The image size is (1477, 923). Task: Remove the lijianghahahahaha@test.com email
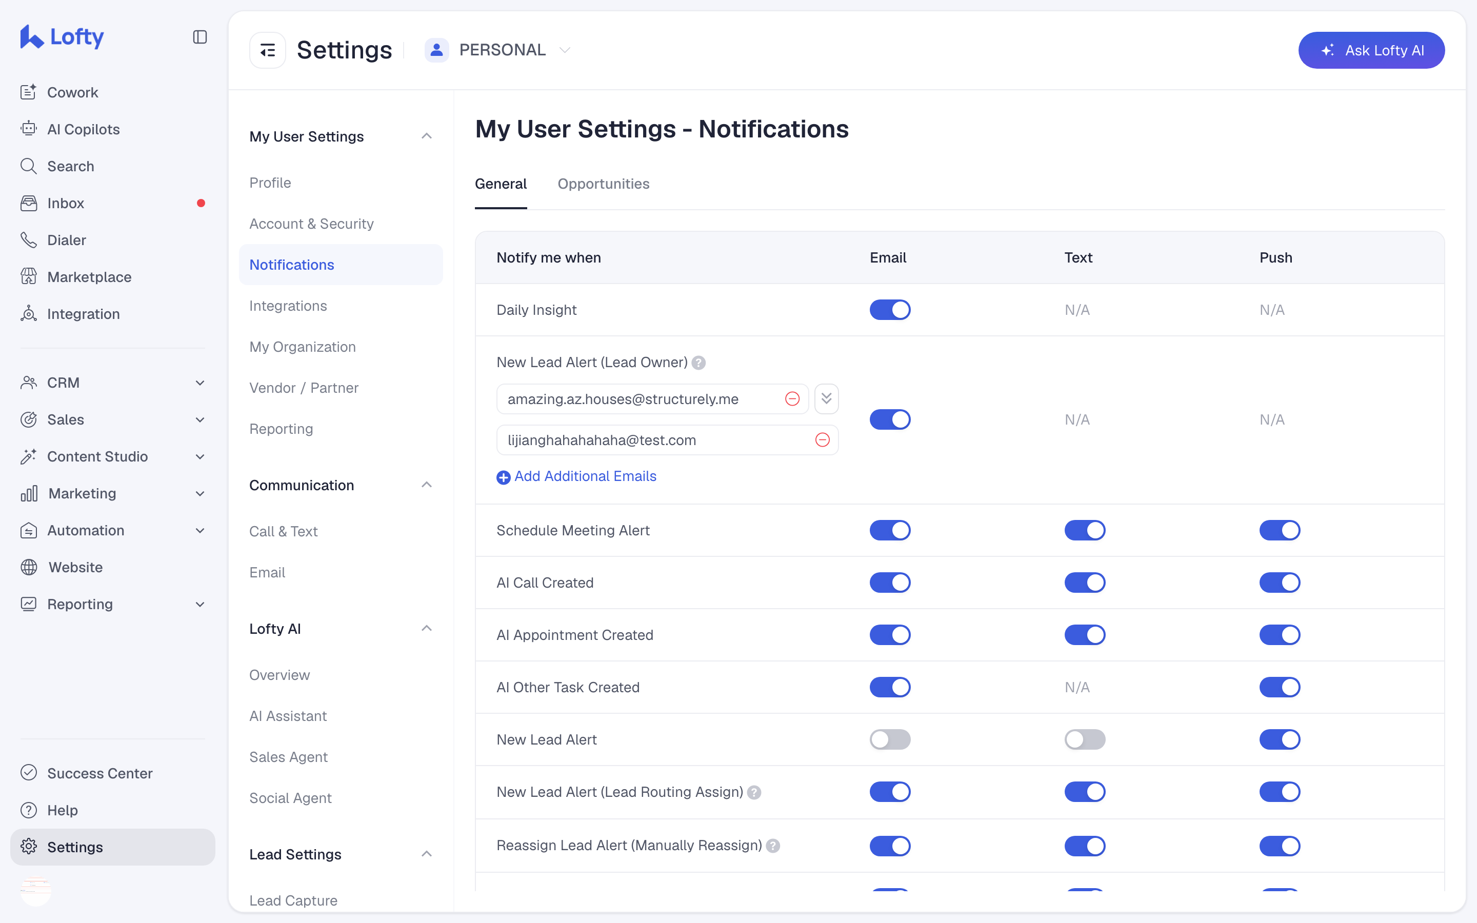click(822, 439)
